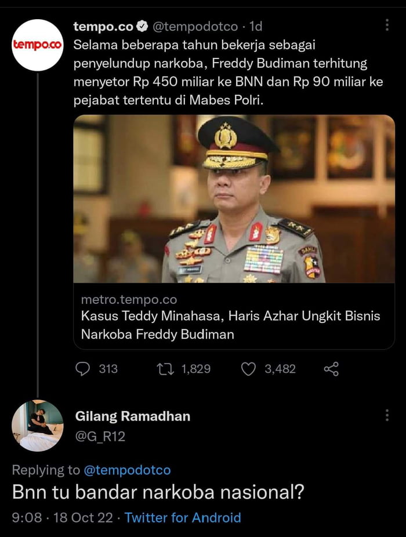Like the tempo.co tweet with heart
Screen dimensions: 406x537
[x=248, y=369]
